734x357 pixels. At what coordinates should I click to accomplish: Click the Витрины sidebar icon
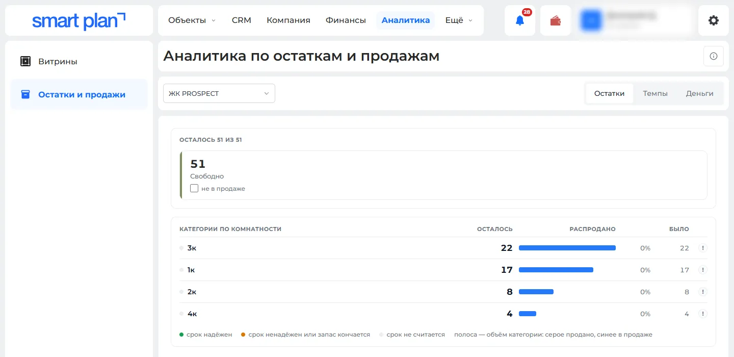25,61
